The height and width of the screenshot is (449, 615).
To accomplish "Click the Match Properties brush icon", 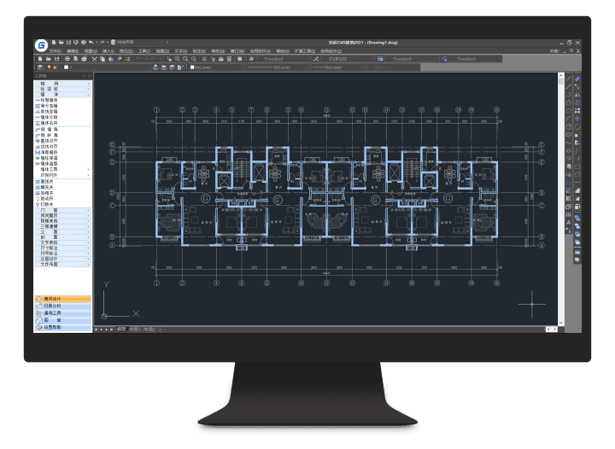I will pos(120,59).
